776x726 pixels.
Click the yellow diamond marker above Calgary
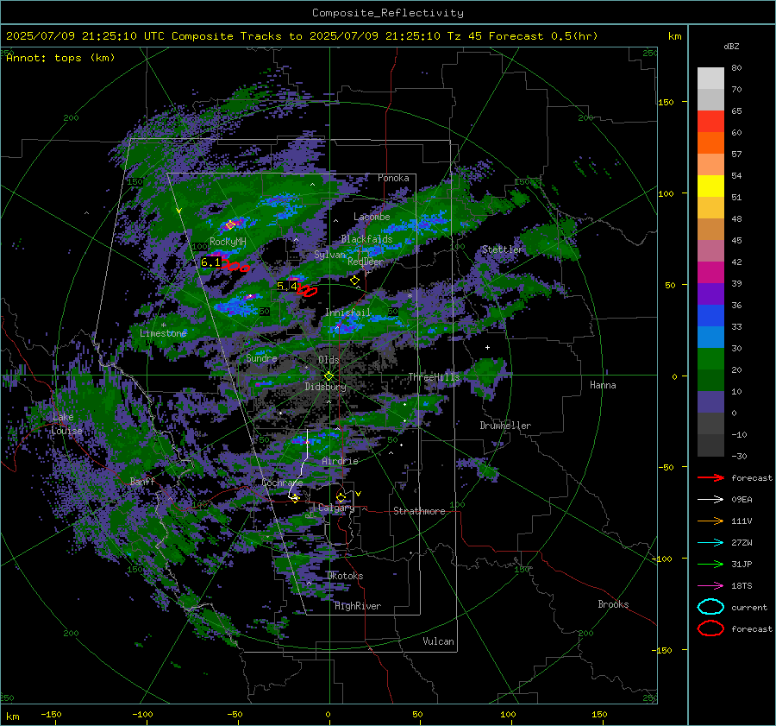pos(341,497)
